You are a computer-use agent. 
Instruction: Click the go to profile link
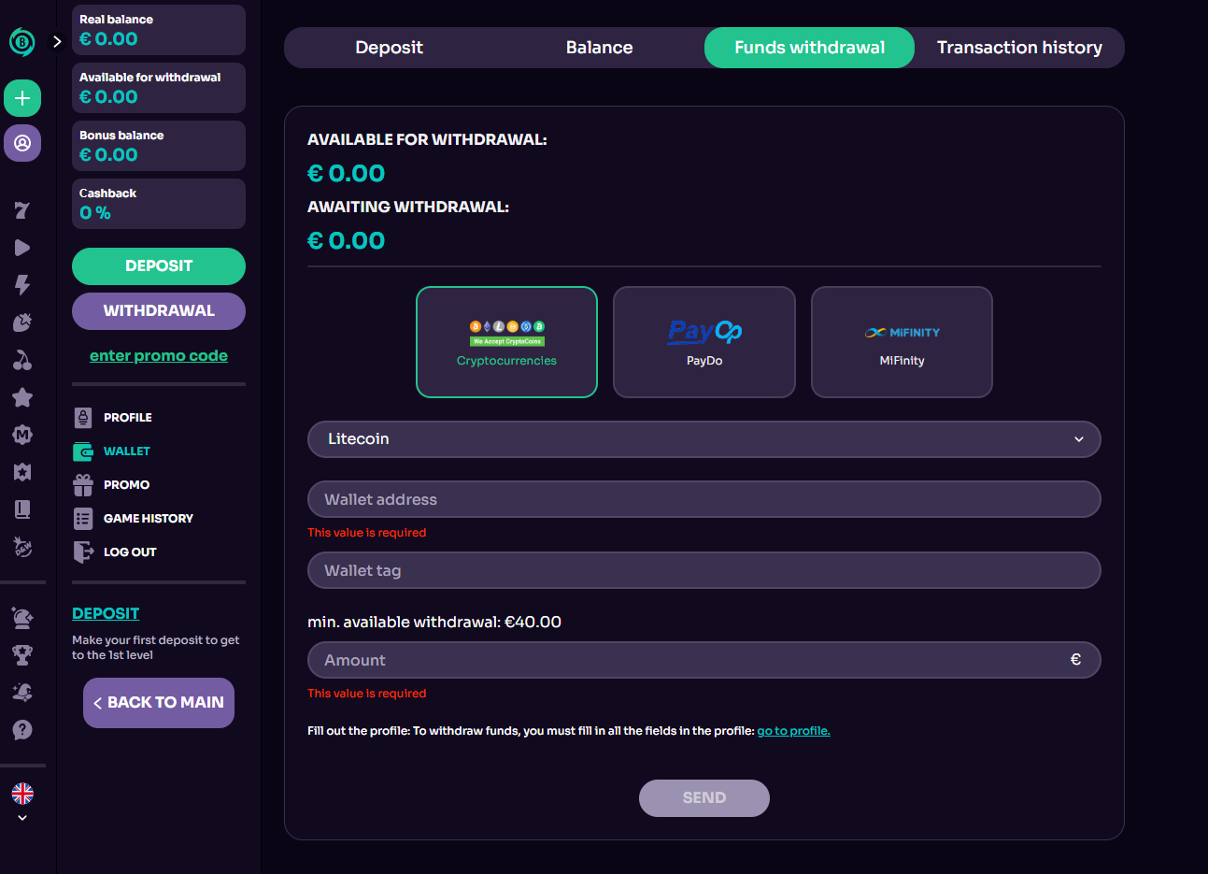[793, 731]
